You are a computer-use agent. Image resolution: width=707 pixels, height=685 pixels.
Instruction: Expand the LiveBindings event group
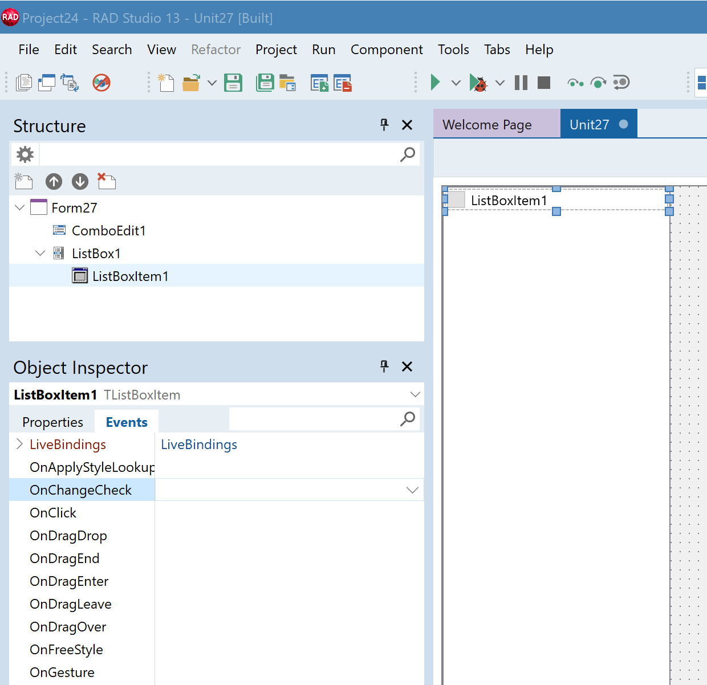point(19,445)
